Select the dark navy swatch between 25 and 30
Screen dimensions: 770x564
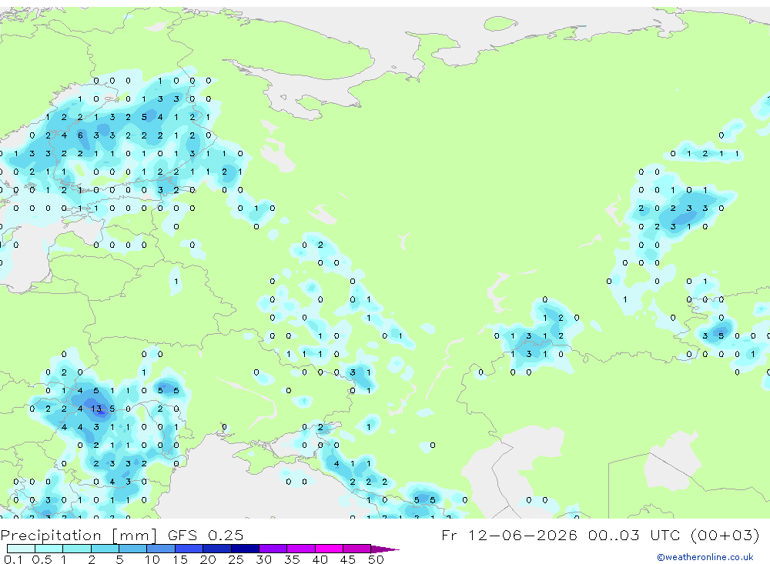tap(245, 549)
